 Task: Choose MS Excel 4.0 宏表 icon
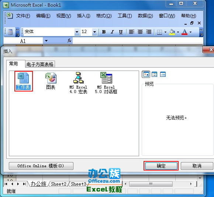coord(78,83)
